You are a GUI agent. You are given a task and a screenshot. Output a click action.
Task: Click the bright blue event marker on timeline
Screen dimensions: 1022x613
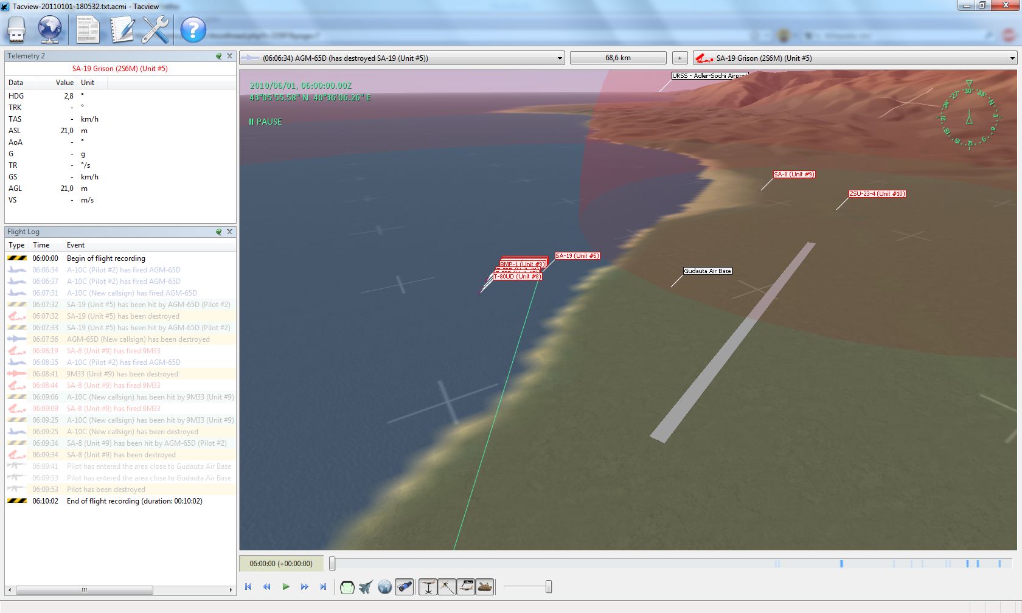click(841, 564)
